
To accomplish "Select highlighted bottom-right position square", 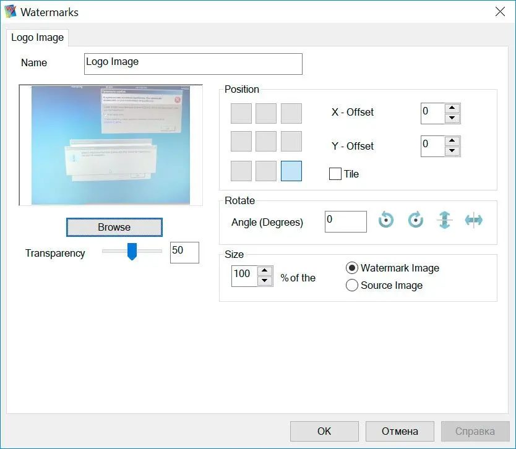I will (x=291, y=171).
